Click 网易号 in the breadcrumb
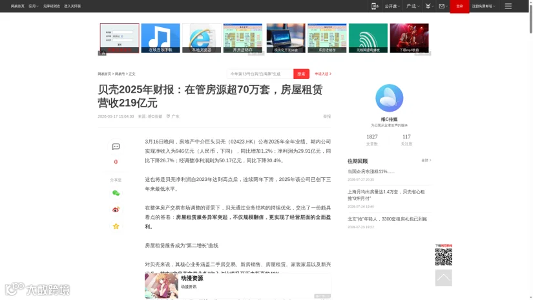Screen dimensions: 533x300 (120, 74)
